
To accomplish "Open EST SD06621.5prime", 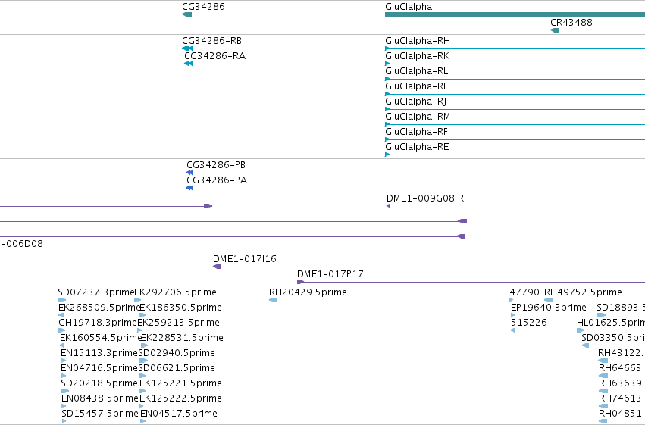I will 177,368.
